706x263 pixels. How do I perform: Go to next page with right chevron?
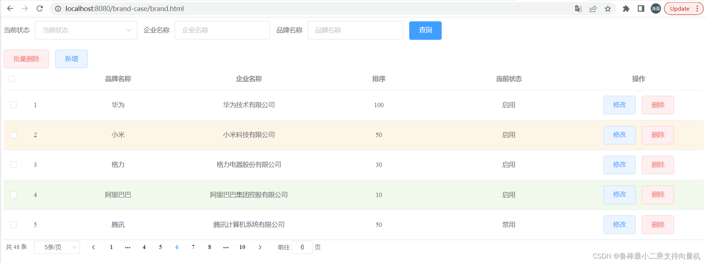click(260, 247)
